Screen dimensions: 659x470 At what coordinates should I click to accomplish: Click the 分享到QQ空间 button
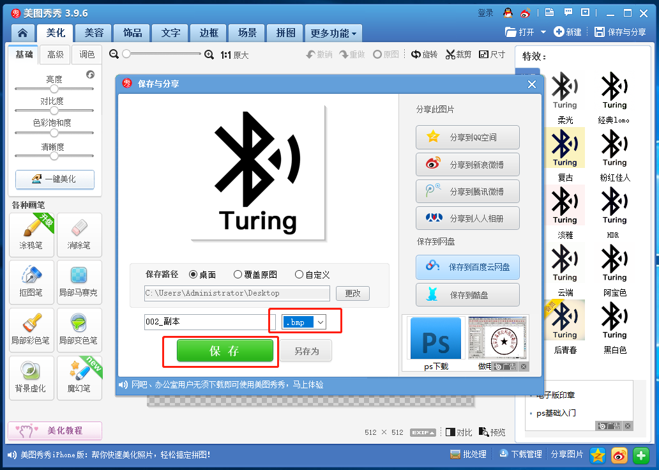pyautogui.click(x=467, y=137)
